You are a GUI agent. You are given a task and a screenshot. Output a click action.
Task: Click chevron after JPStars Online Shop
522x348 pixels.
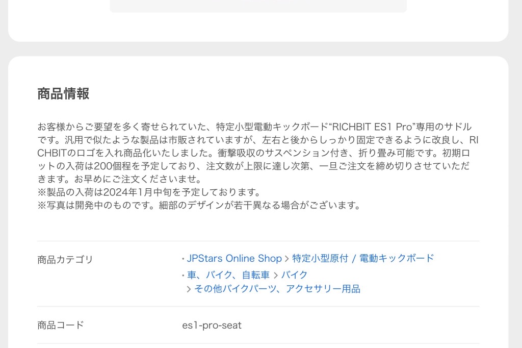[286, 259]
